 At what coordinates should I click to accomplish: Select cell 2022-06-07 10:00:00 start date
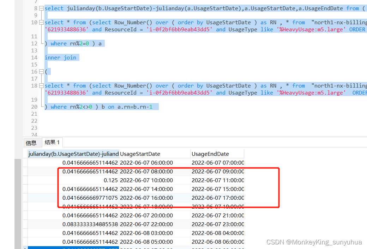coord(155,180)
